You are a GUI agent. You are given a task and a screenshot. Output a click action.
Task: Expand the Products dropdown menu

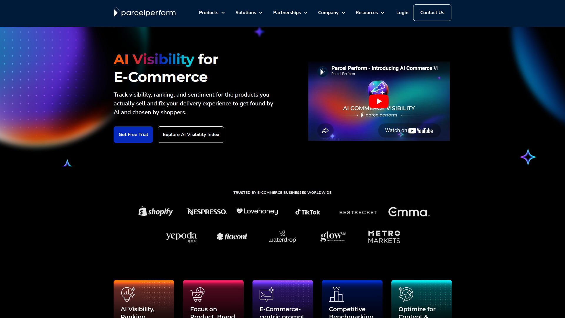212,12
